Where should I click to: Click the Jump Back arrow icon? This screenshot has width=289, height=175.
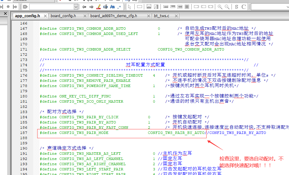[84, 7]
